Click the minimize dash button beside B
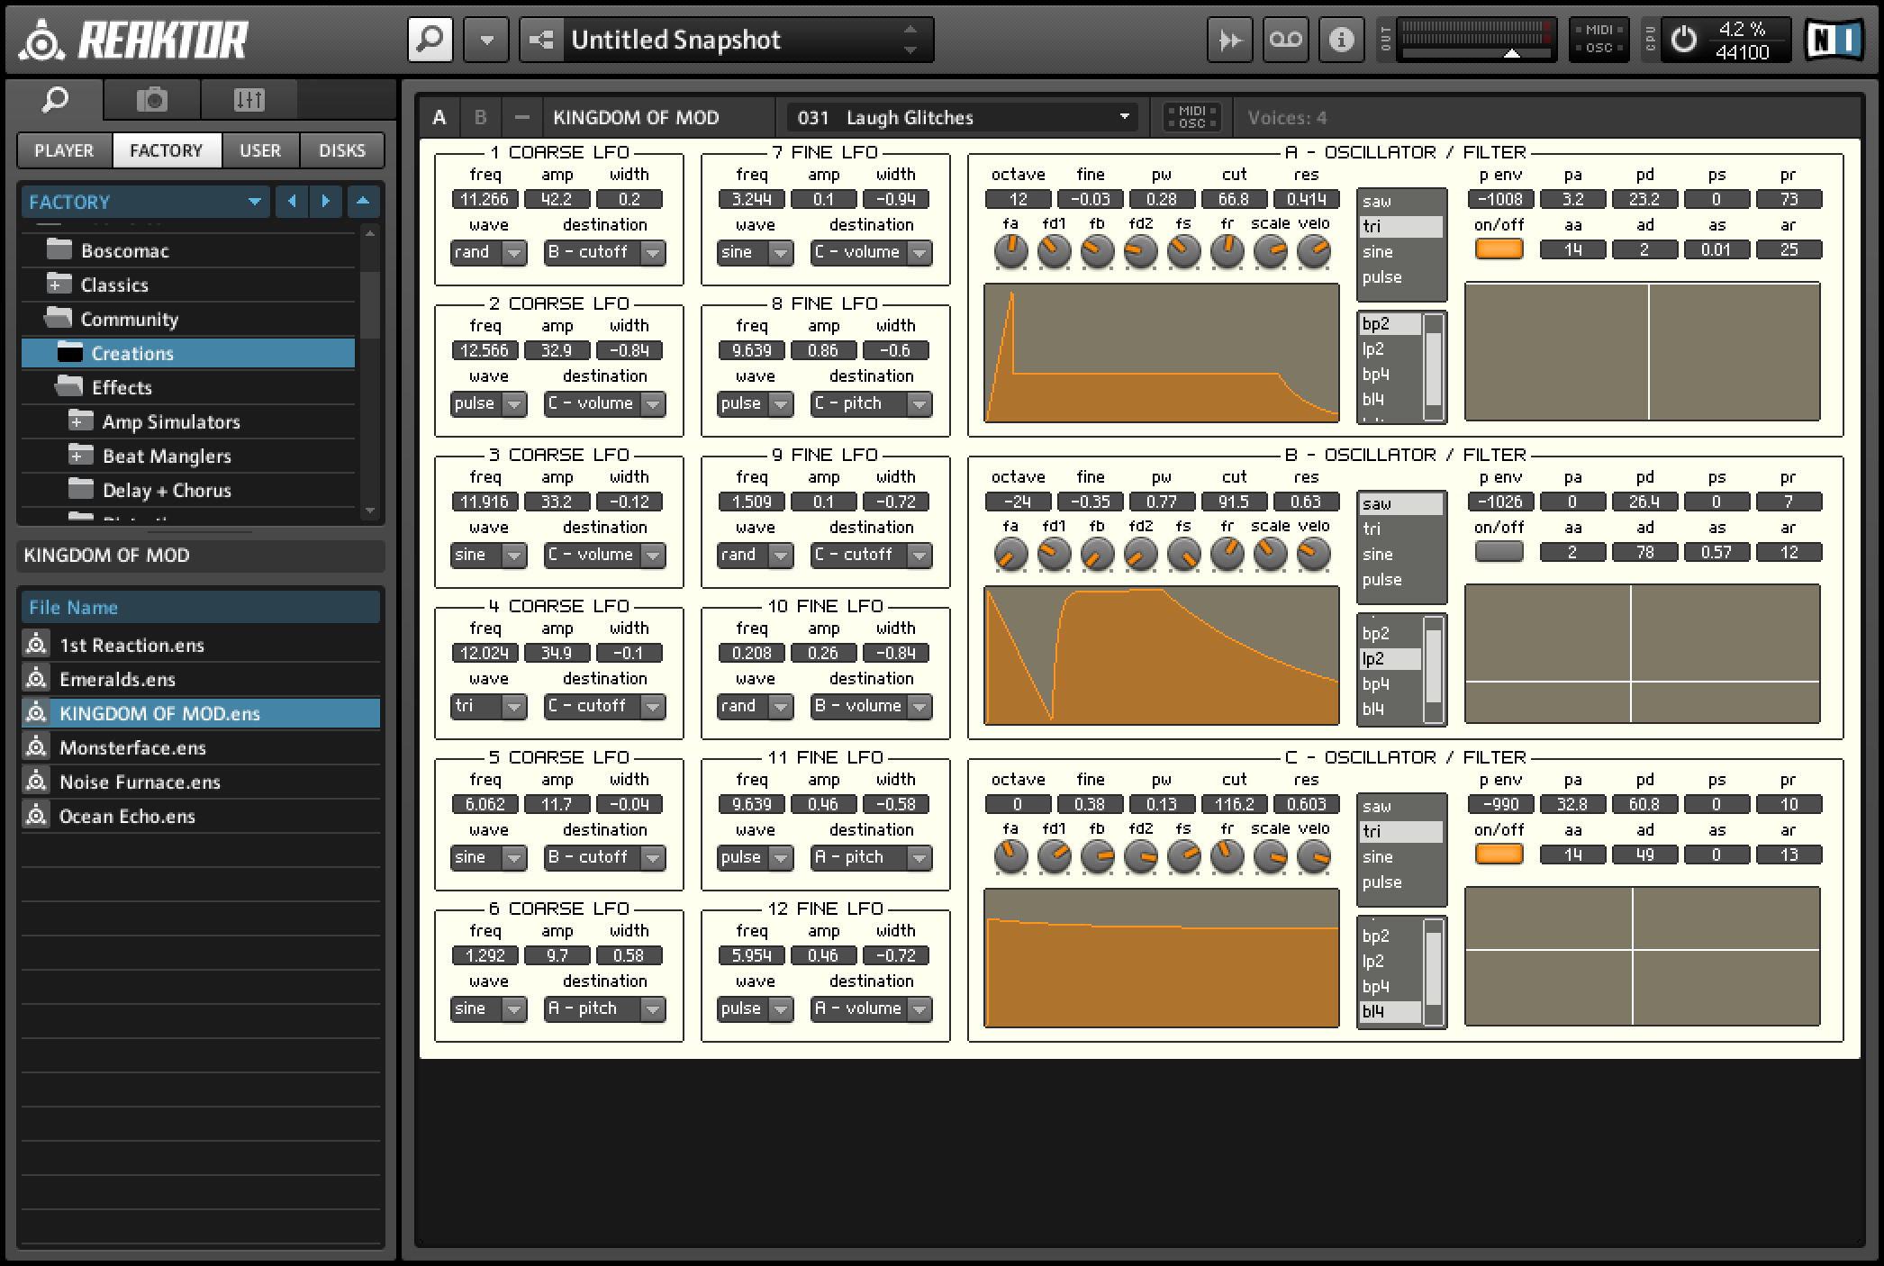Screen dimensions: 1884x1266 tap(521, 117)
